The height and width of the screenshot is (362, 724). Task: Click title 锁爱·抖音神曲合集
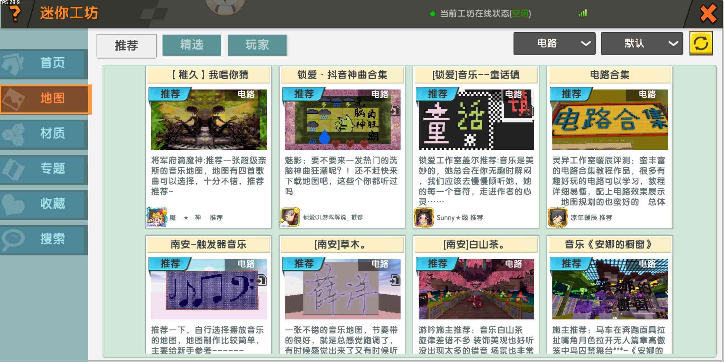point(343,74)
